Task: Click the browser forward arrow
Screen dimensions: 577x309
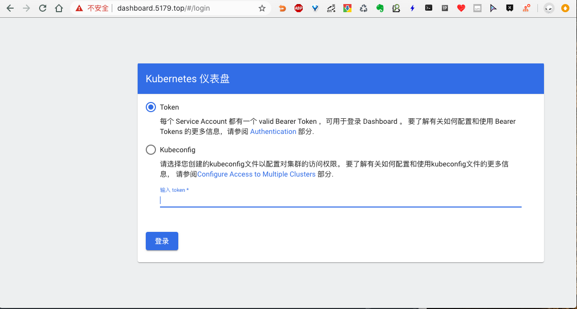Action: click(x=26, y=8)
